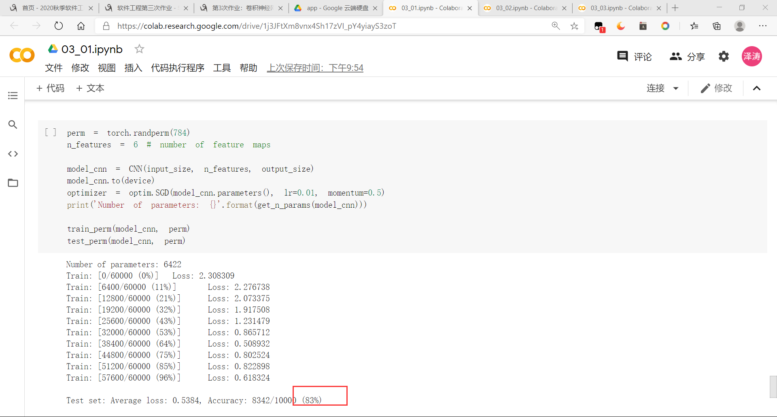777x417 pixels.
Task: Click the 上次保存时间: 下午9:54 link
Action: (315, 68)
